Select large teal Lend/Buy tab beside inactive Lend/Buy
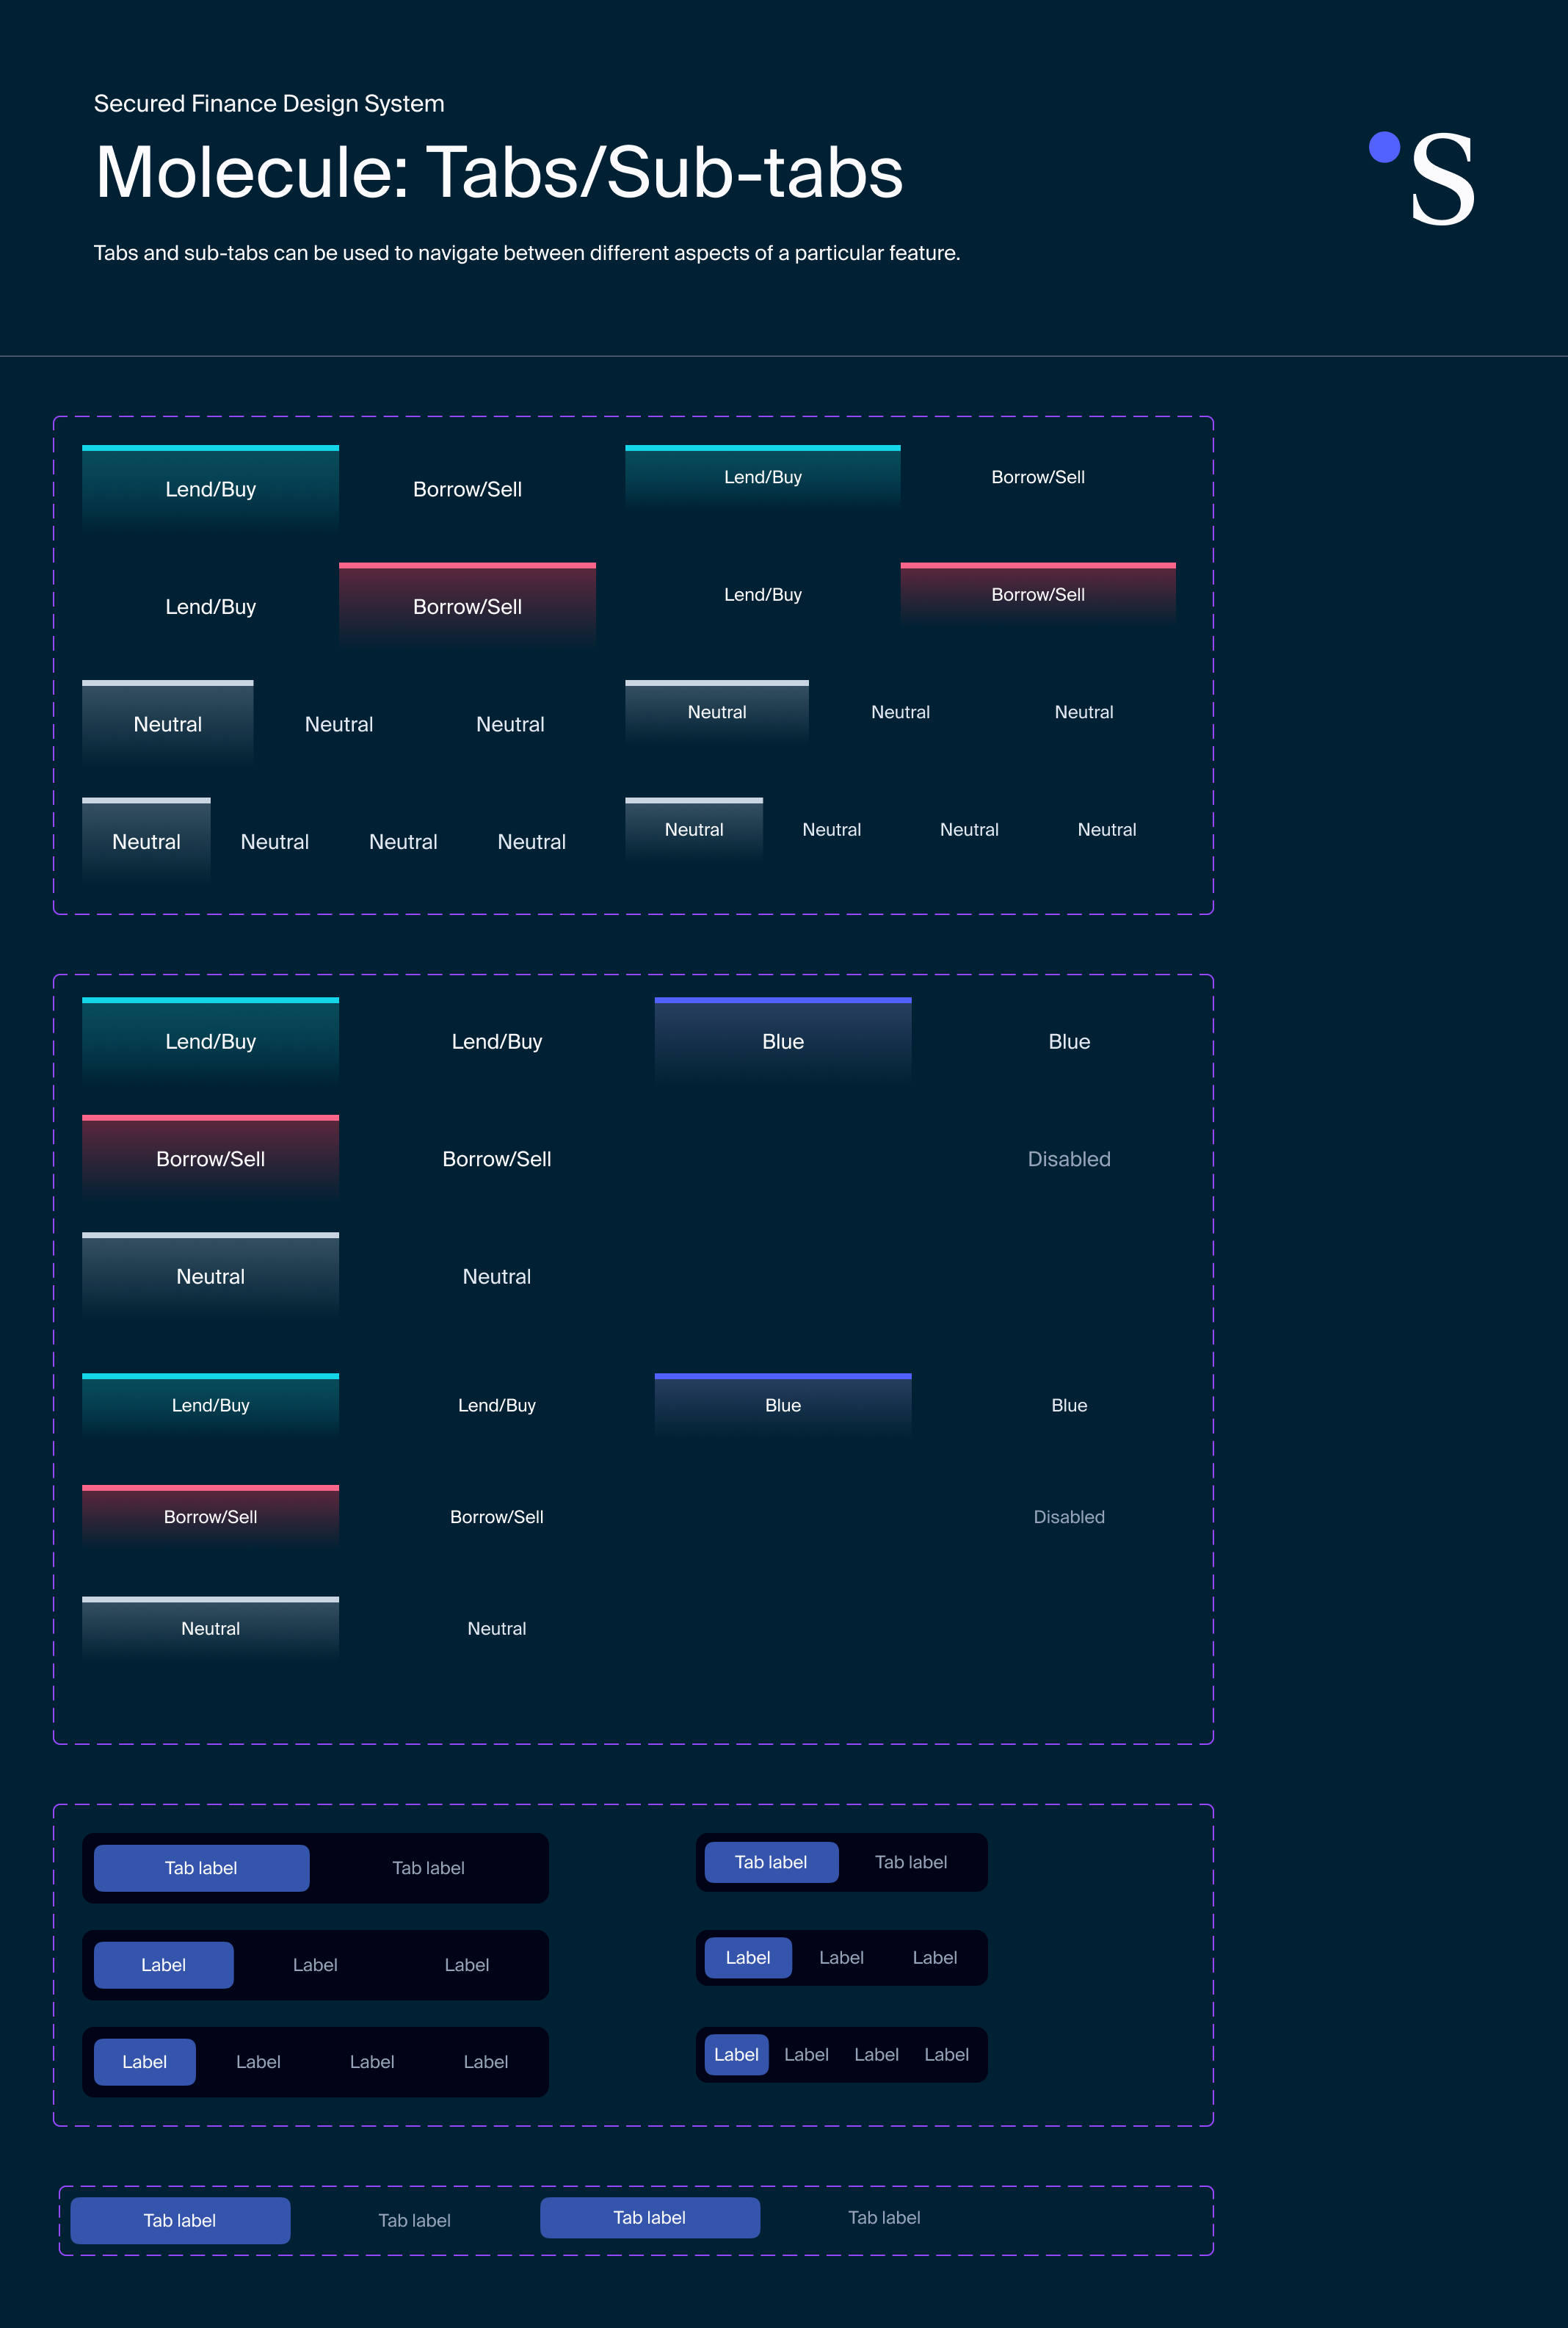This screenshot has width=1568, height=2328. (x=210, y=1041)
